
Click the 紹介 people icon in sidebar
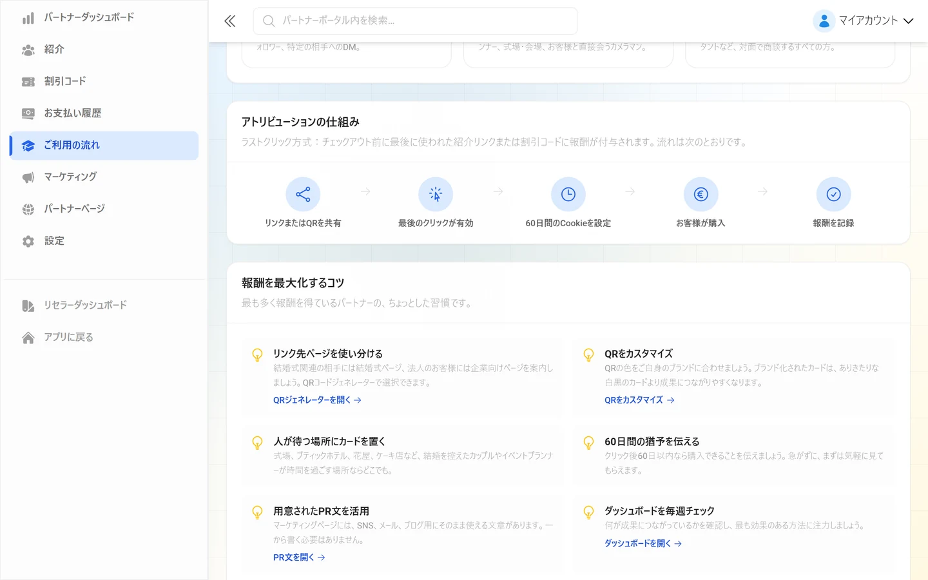28,50
